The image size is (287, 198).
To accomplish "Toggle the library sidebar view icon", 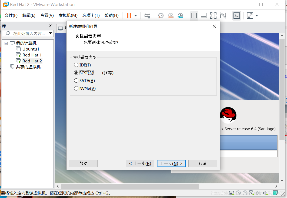I will coord(194,16).
